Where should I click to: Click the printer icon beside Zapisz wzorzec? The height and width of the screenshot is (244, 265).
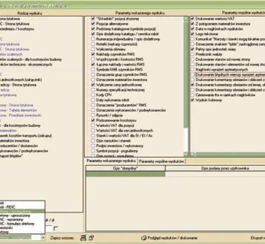click(83, 238)
